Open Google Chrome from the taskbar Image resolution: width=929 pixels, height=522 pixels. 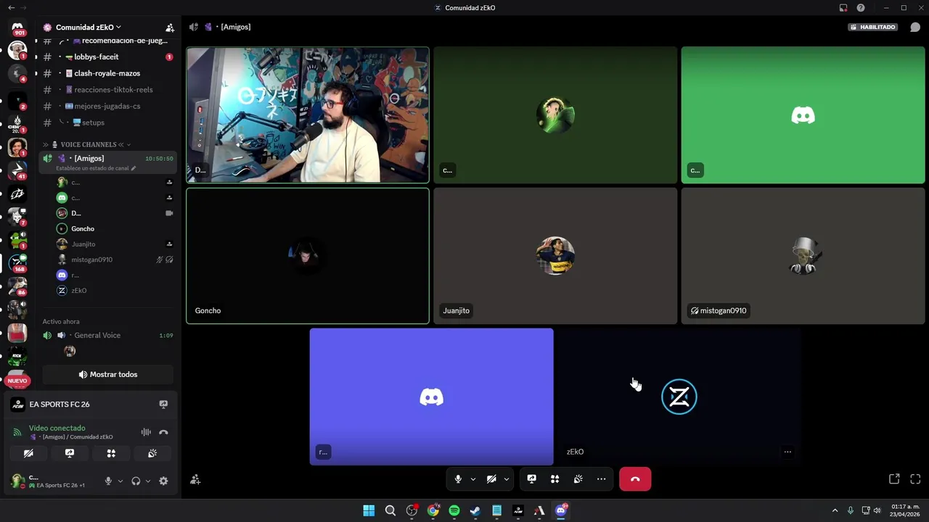pyautogui.click(x=433, y=510)
